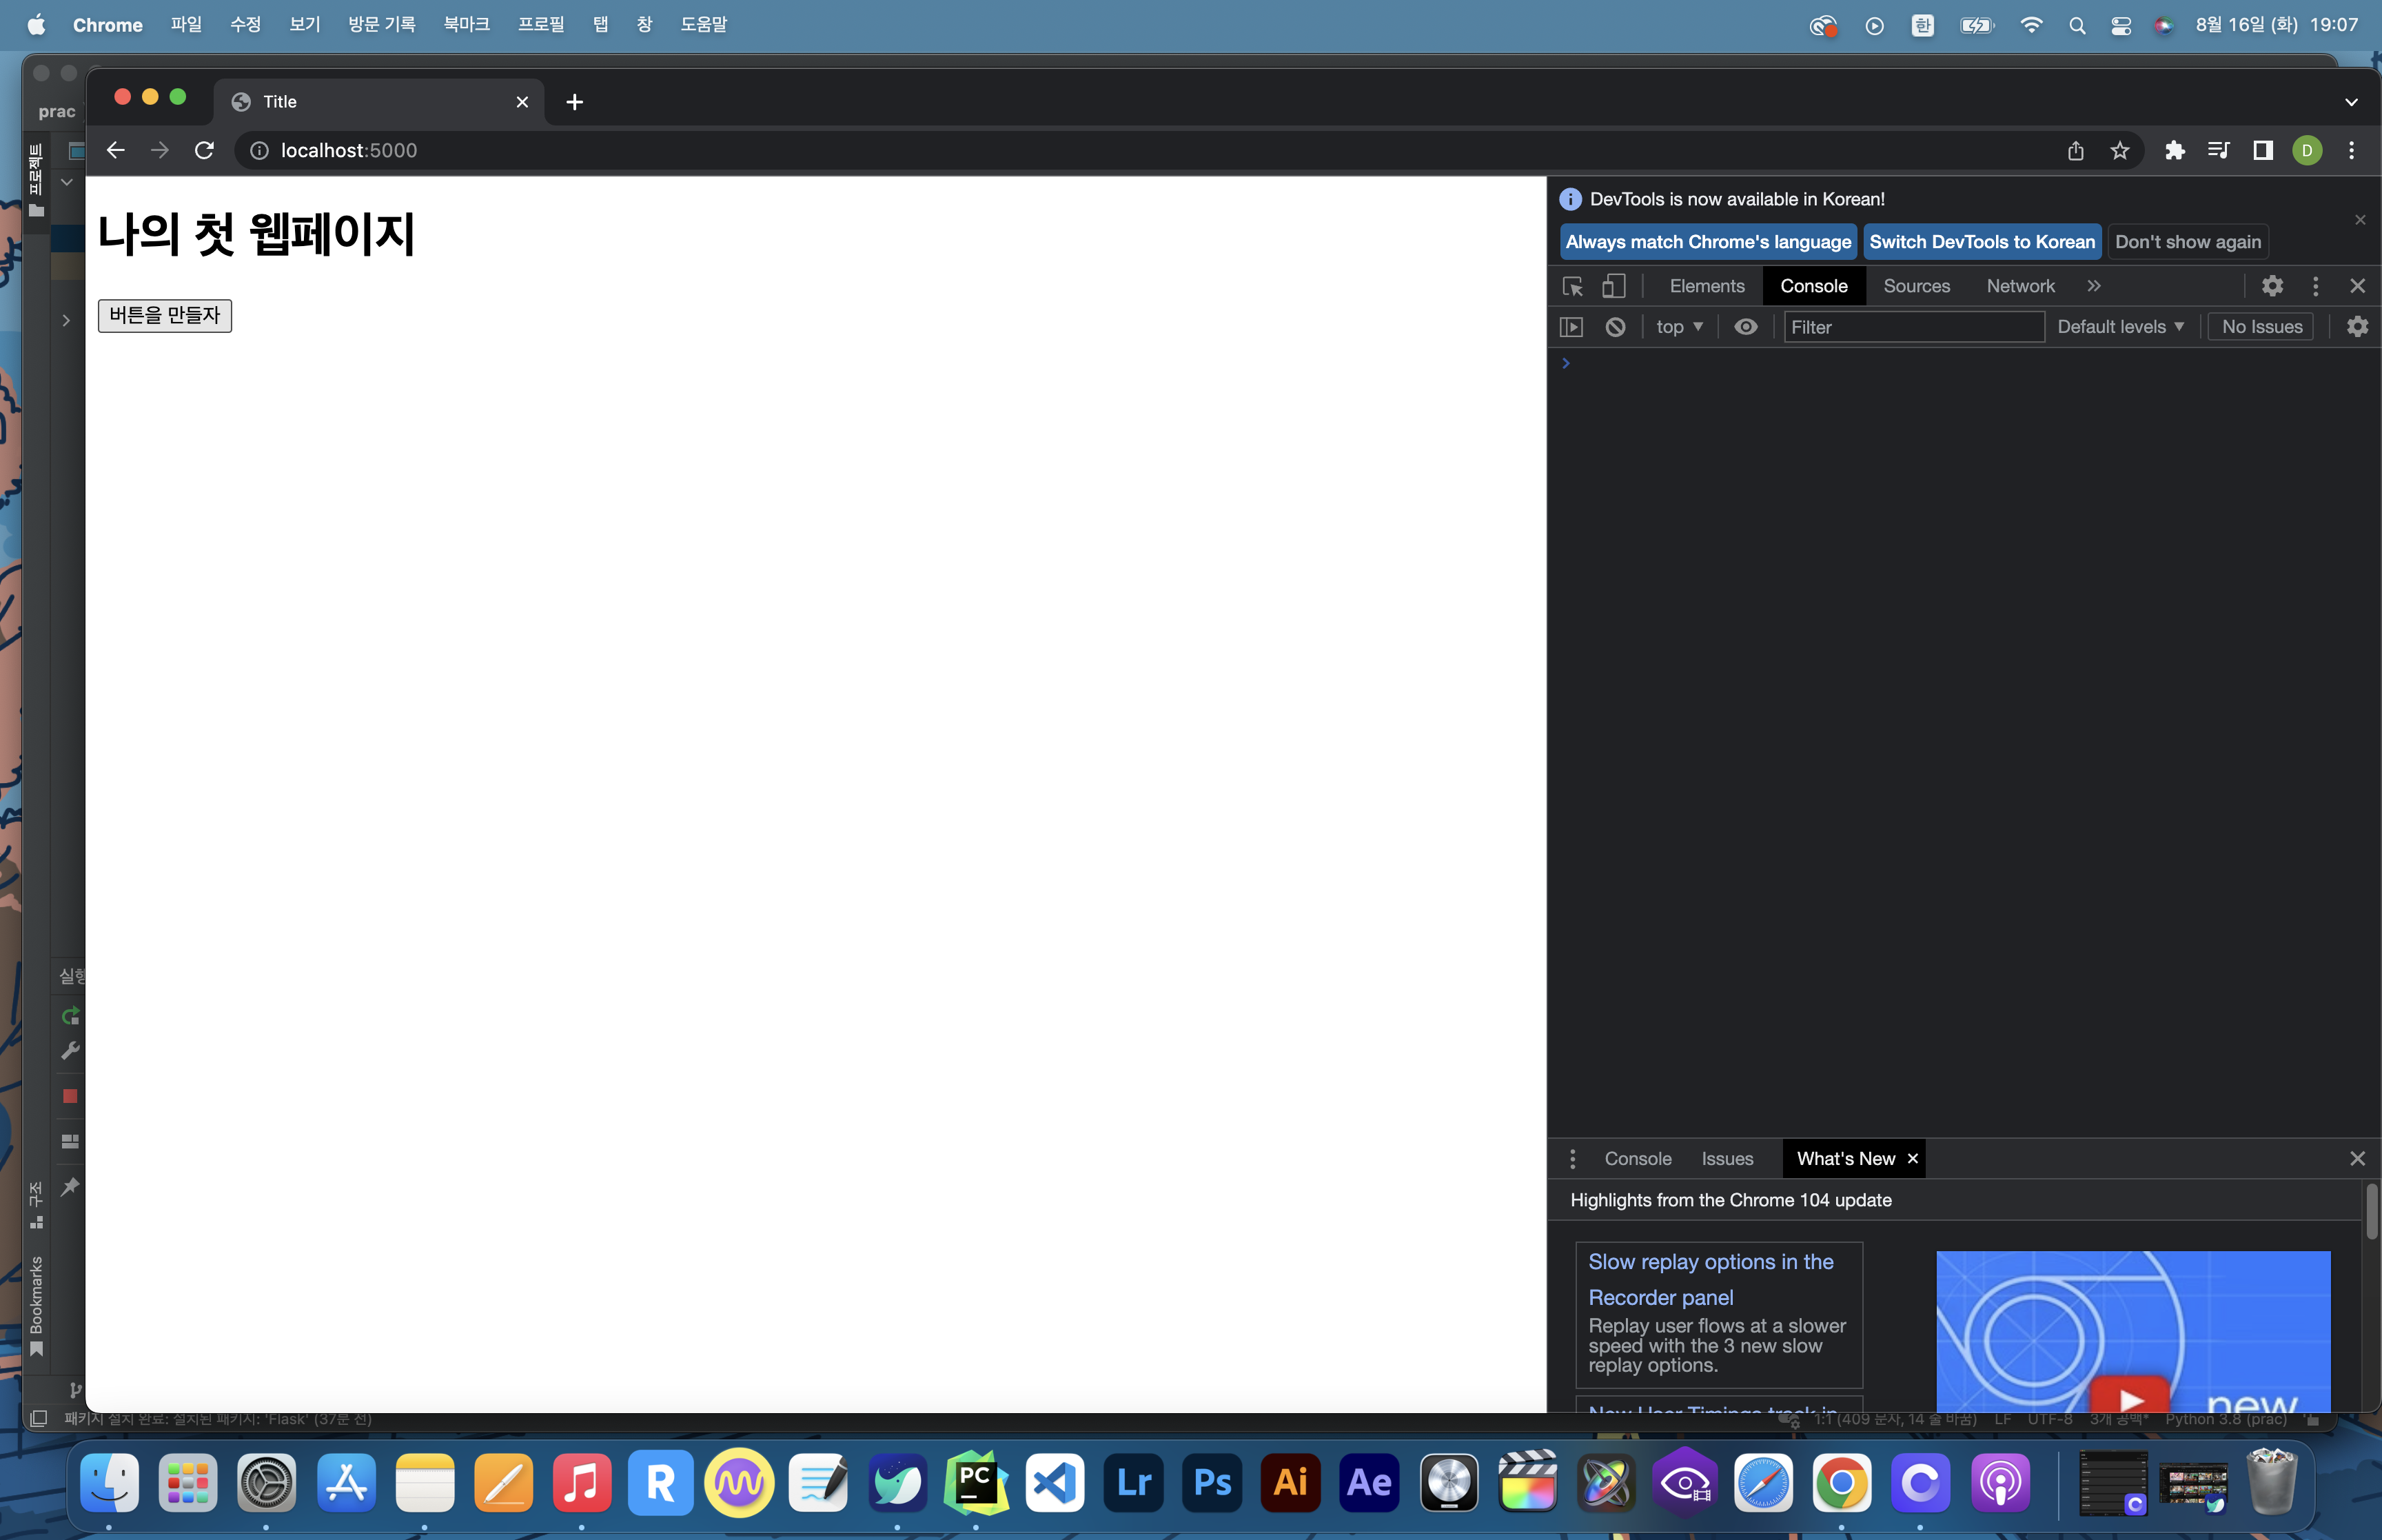This screenshot has width=2382, height=1540.
Task: Open After Effects from the Dock
Action: (x=1370, y=1482)
